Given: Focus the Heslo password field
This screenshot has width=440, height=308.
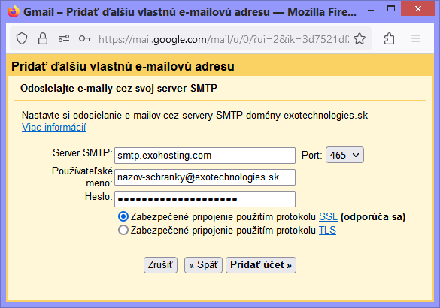Looking at the screenshot, I should [x=205, y=199].
